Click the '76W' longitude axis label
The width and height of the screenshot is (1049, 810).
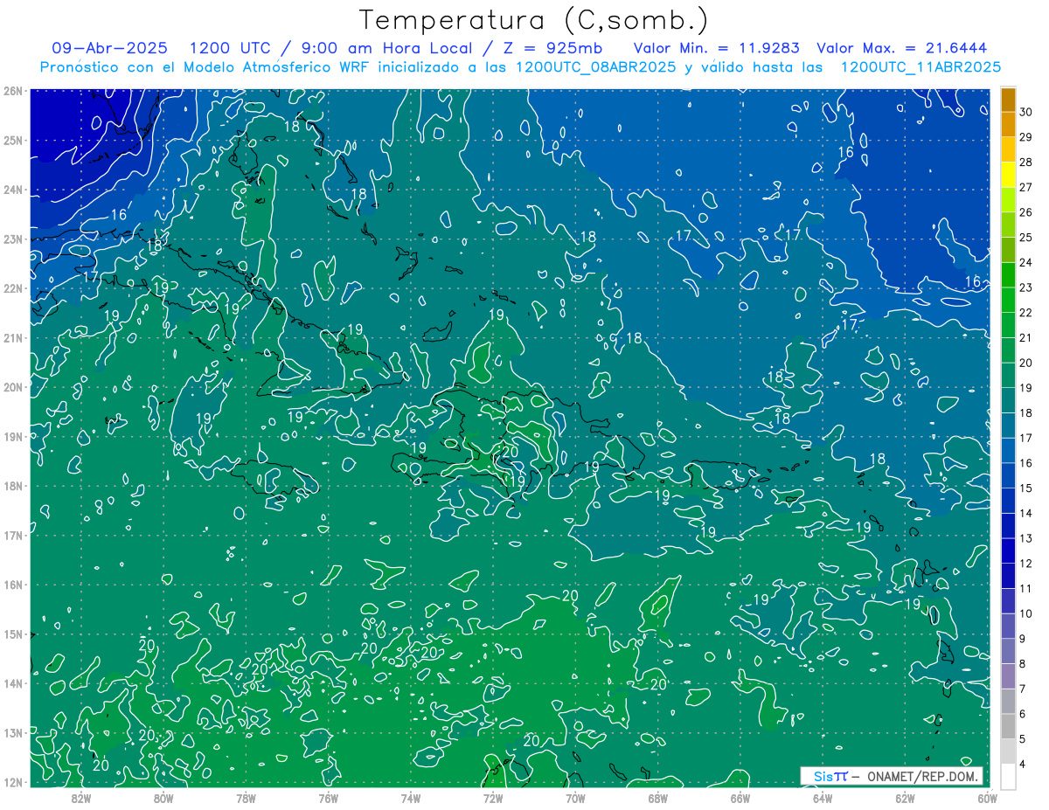(328, 798)
